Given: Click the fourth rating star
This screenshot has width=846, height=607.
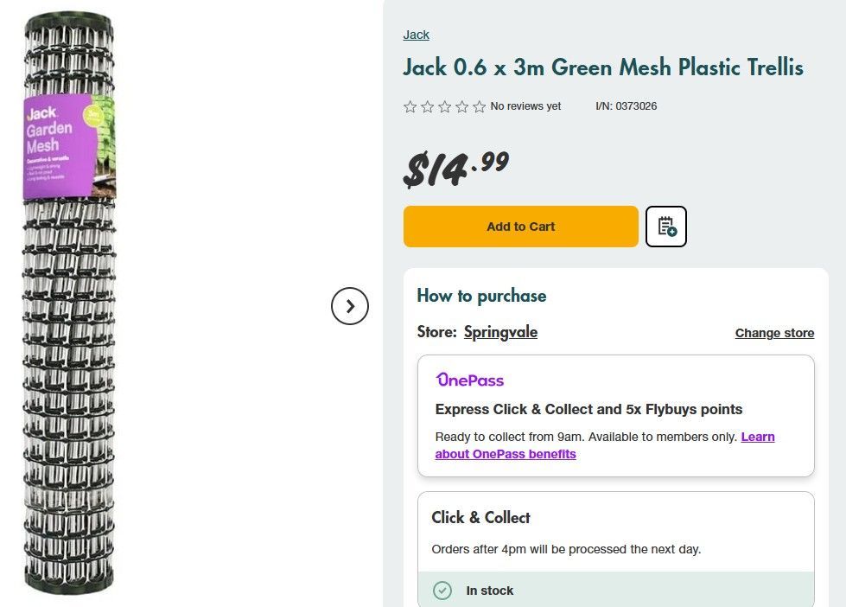Looking at the screenshot, I should click(x=461, y=105).
